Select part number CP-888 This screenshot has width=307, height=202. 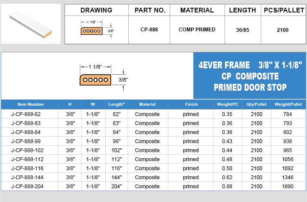click(149, 30)
